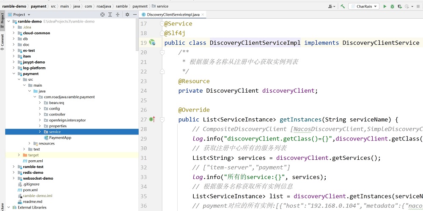This screenshot has width=423, height=211.
Task: Run the CharRain configuration
Action: click(385, 6)
